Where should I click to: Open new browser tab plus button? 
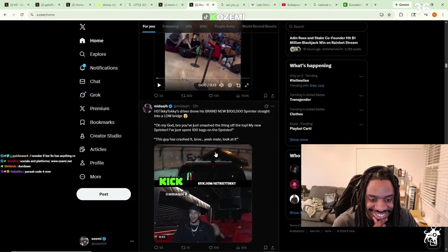coord(375,5)
